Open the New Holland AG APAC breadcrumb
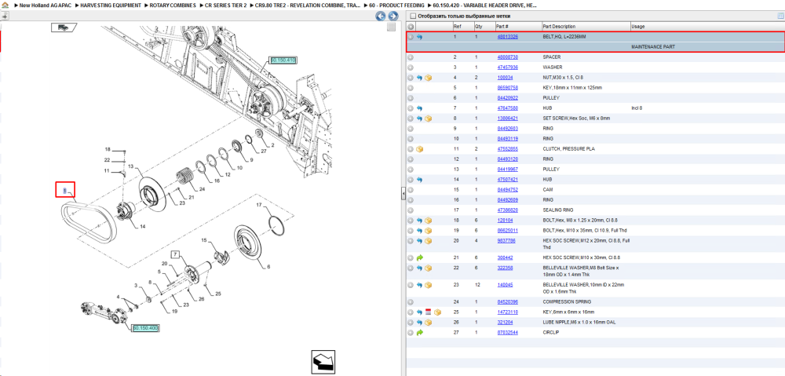785x376 pixels. point(45,5)
